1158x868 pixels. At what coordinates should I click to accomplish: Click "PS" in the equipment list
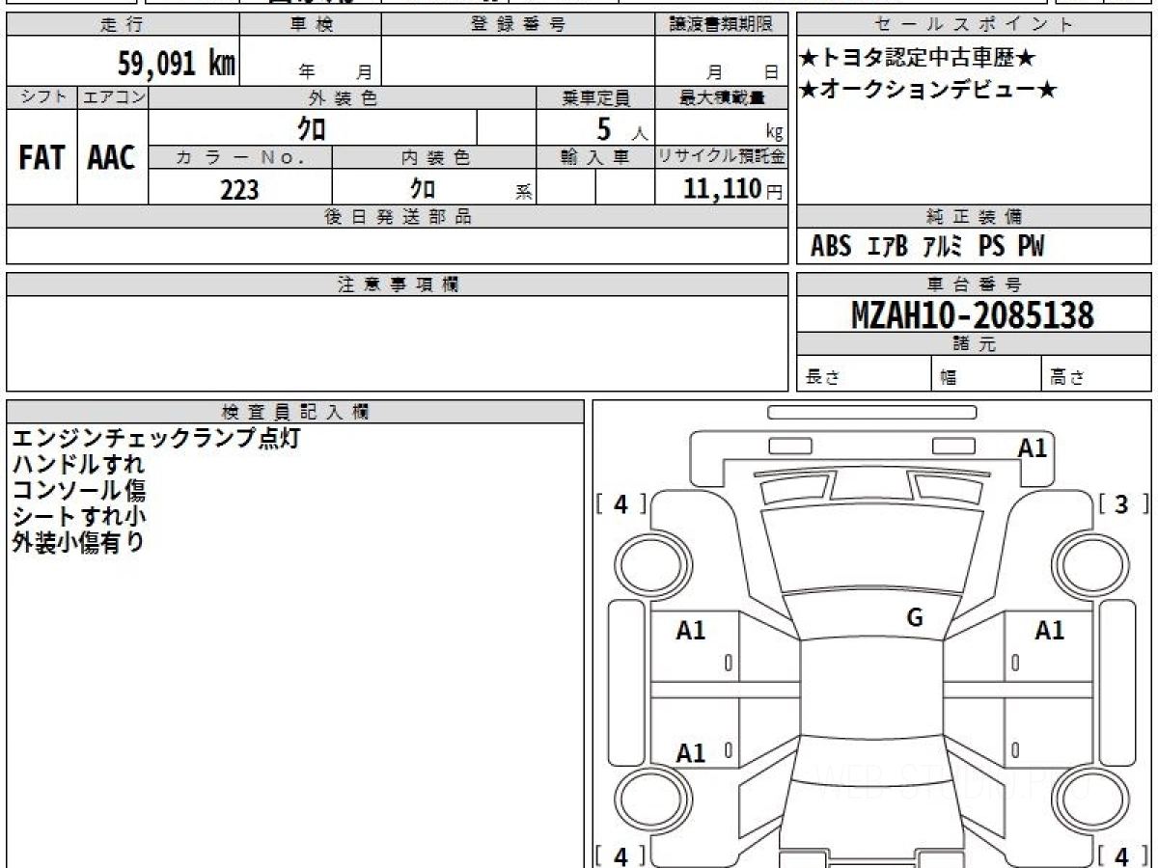[x=992, y=247]
